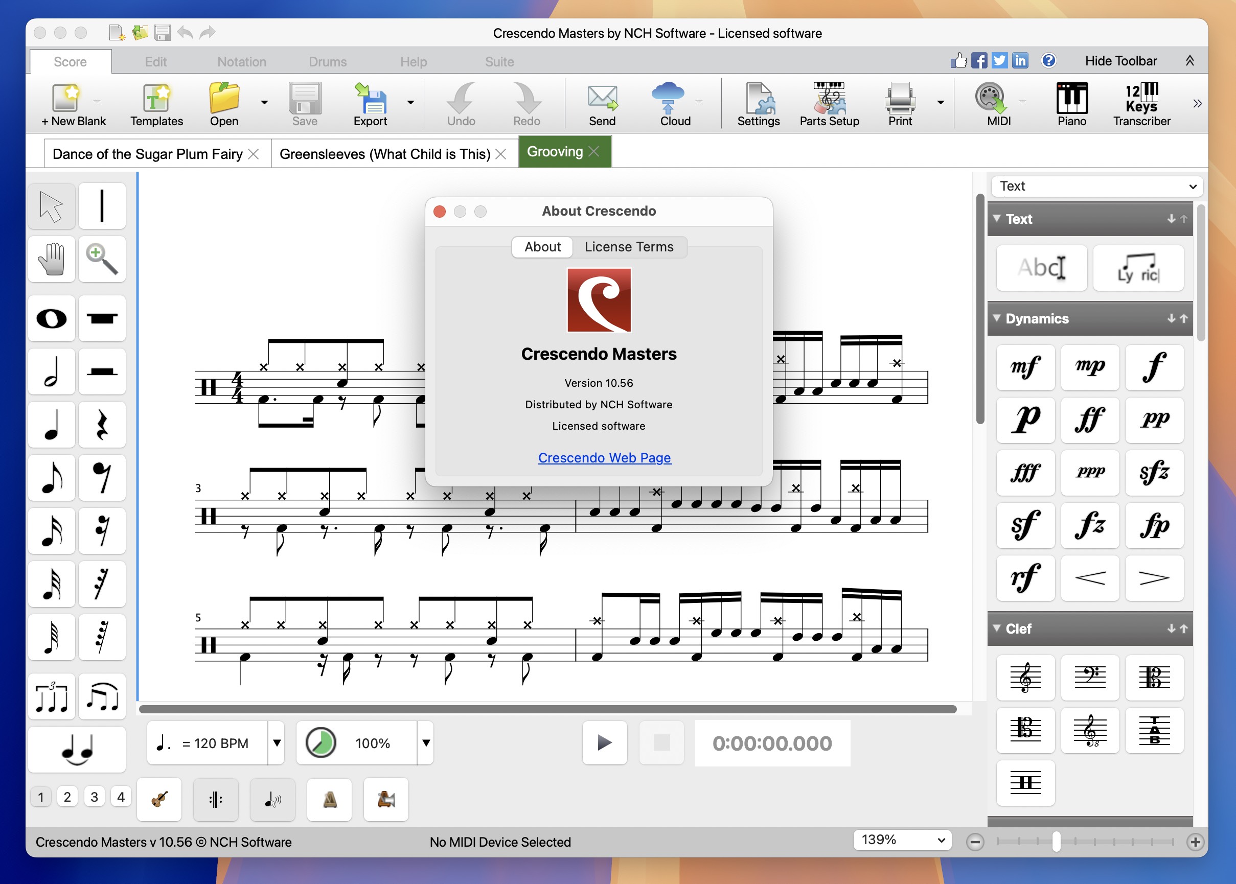The height and width of the screenshot is (884, 1236).
Task: Pick the quarter rest tool
Action: point(102,425)
